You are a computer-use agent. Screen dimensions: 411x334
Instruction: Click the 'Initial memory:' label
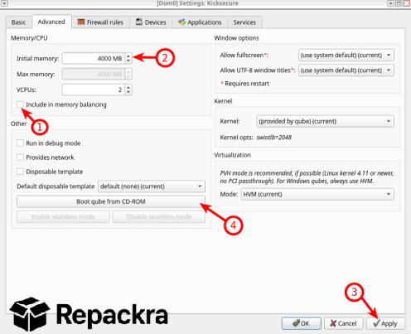coord(37,58)
